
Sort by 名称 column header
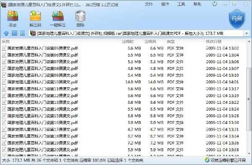[x=6, y=41]
